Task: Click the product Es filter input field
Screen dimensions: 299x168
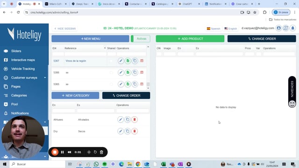Action: [x=219, y=54]
